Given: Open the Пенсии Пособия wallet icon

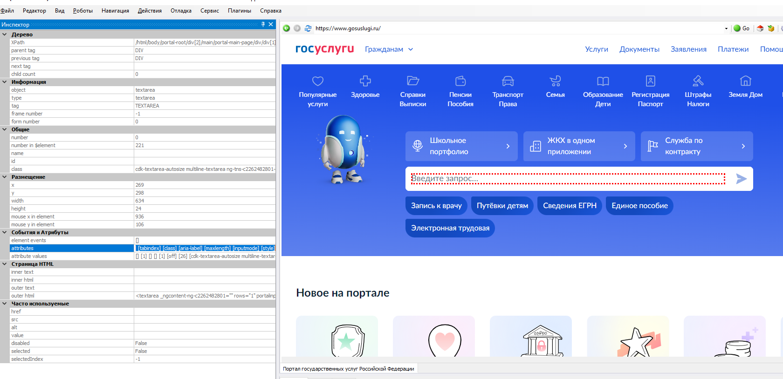Looking at the screenshot, I should [460, 81].
